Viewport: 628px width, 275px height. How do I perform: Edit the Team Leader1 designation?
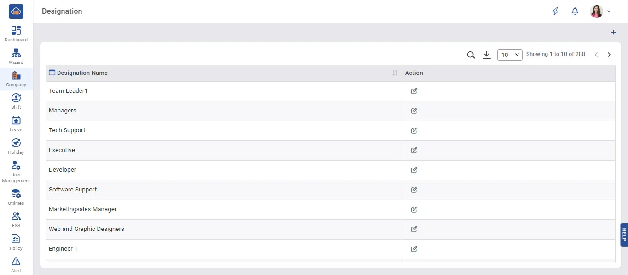414,91
